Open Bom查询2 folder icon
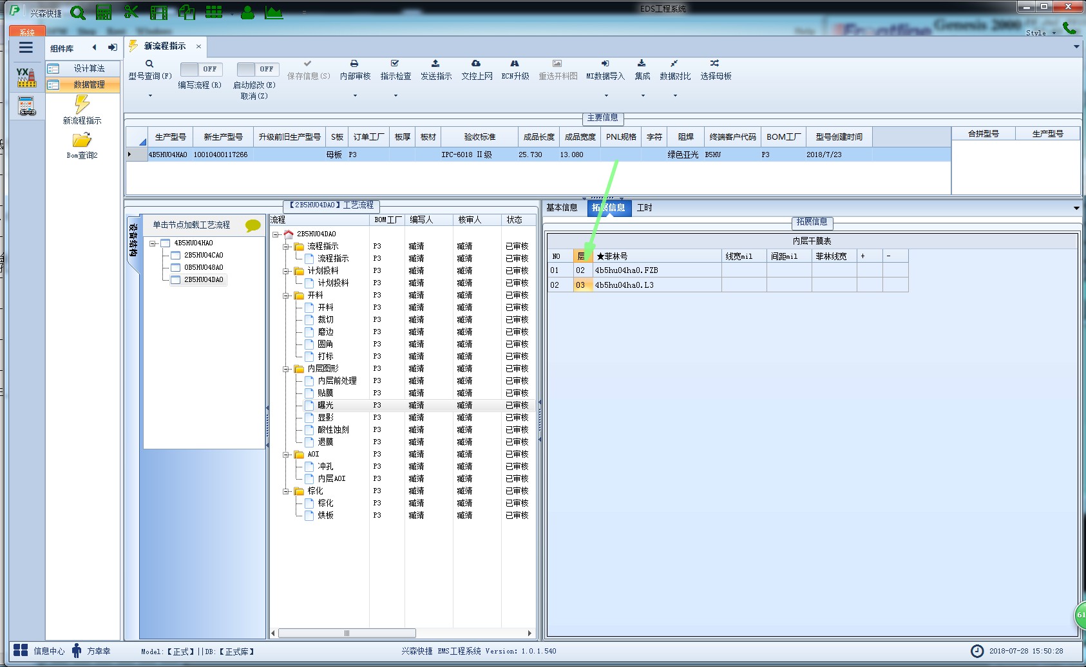Viewport: 1086px width, 667px height. tap(82, 140)
